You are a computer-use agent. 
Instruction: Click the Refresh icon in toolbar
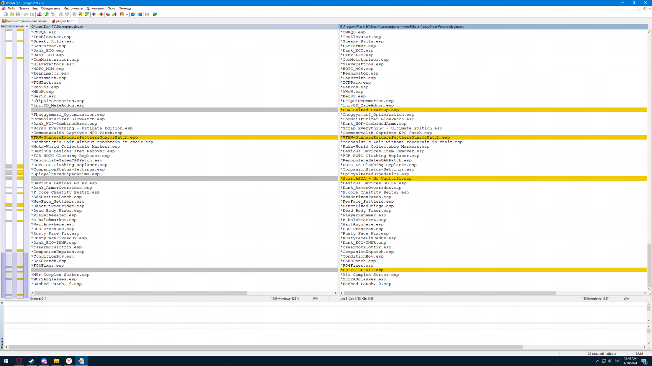pos(155,14)
